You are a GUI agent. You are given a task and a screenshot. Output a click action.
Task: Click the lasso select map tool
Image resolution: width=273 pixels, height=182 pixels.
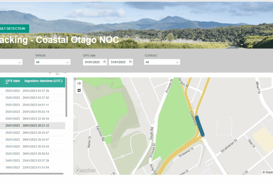tap(79, 83)
